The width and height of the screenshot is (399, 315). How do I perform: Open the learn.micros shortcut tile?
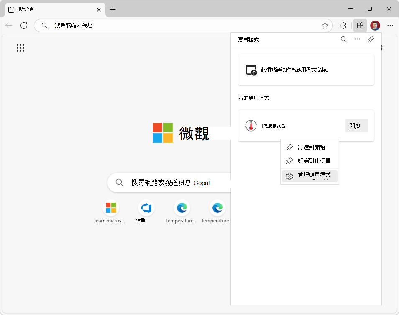tap(110, 207)
